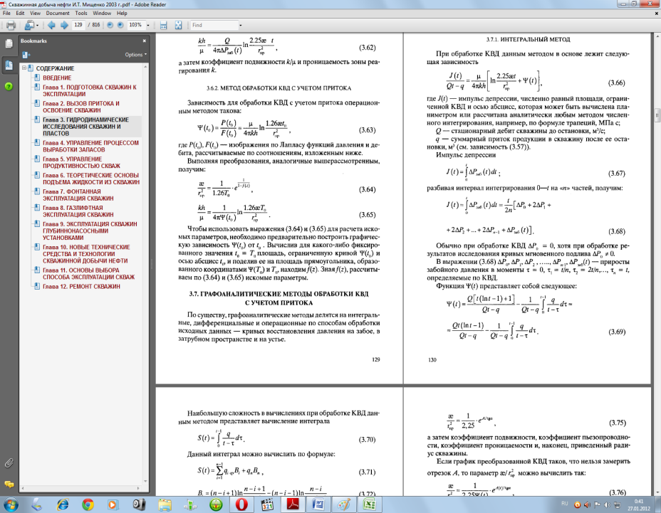Open the Tools menu
This screenshot has width=661, height=513.
[x=81, y=13]
